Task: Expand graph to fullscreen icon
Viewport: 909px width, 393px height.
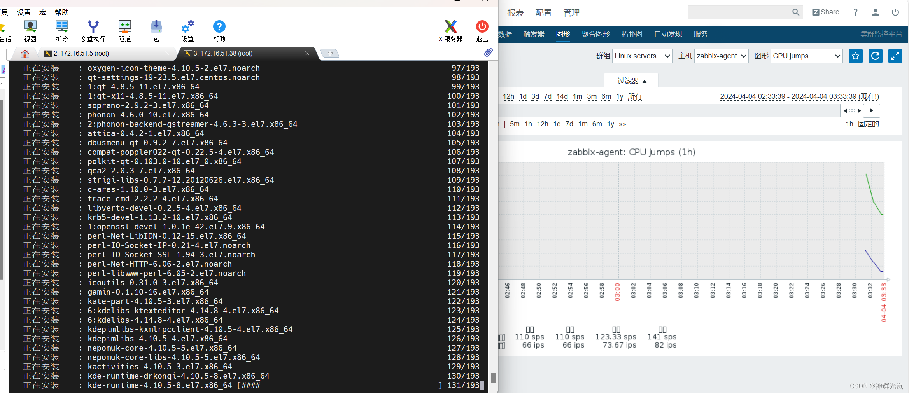Action: (x=895, y=56)
